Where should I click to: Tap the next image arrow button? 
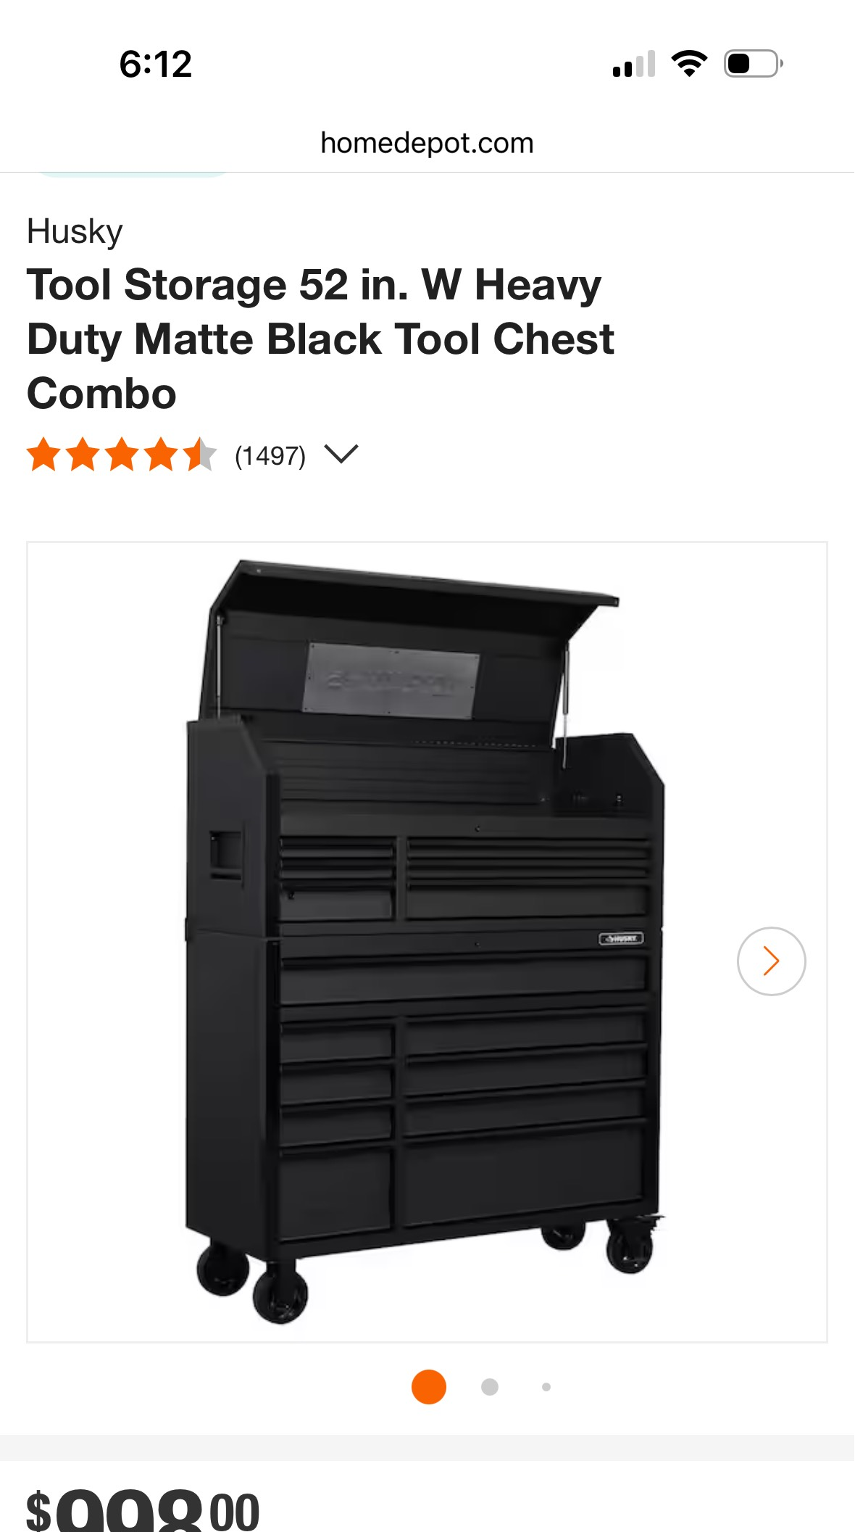click(x=771, y=961)
